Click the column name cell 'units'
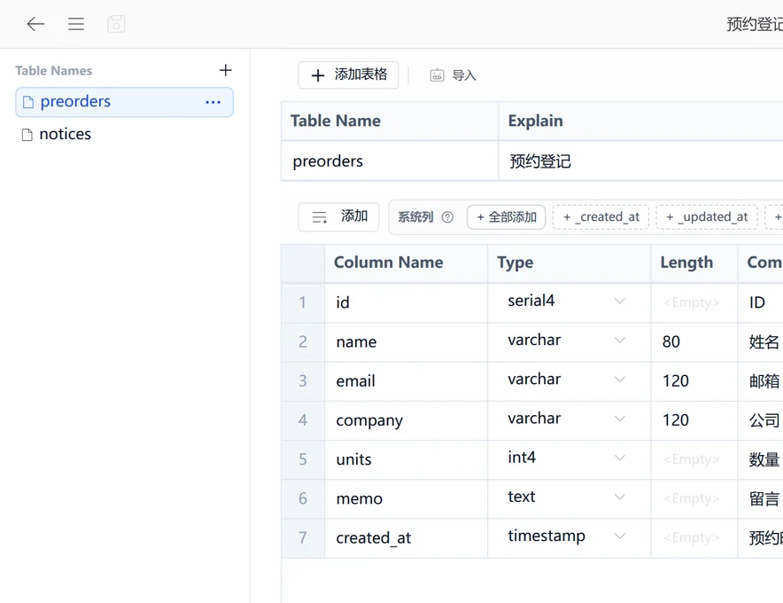This screenshot has width=783, height=603. pyautogui.click(x=406, y=459)
